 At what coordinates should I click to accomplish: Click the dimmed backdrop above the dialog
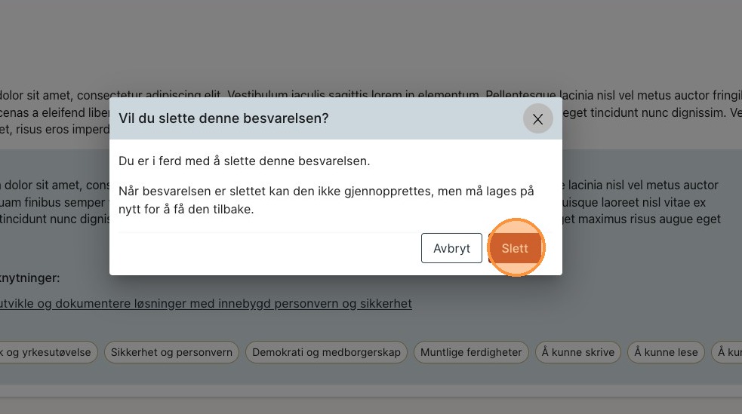370,45
